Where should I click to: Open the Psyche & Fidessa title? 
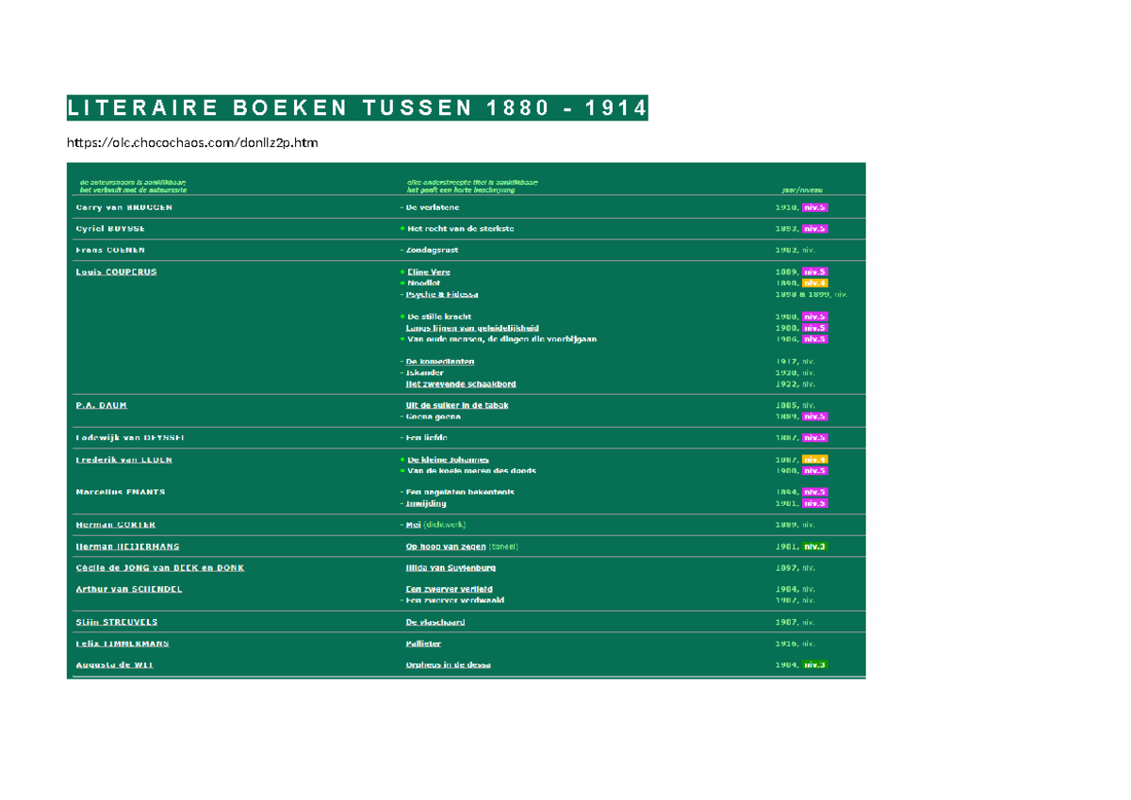coord(442,294)
